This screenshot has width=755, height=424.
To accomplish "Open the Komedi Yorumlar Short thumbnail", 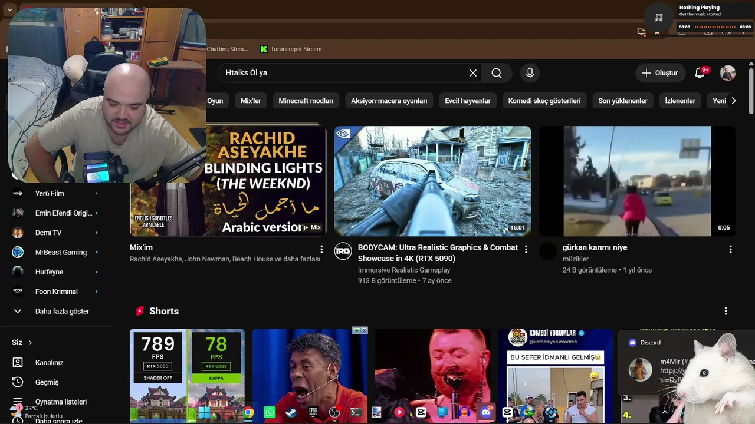I will click(x=556, y=376).
